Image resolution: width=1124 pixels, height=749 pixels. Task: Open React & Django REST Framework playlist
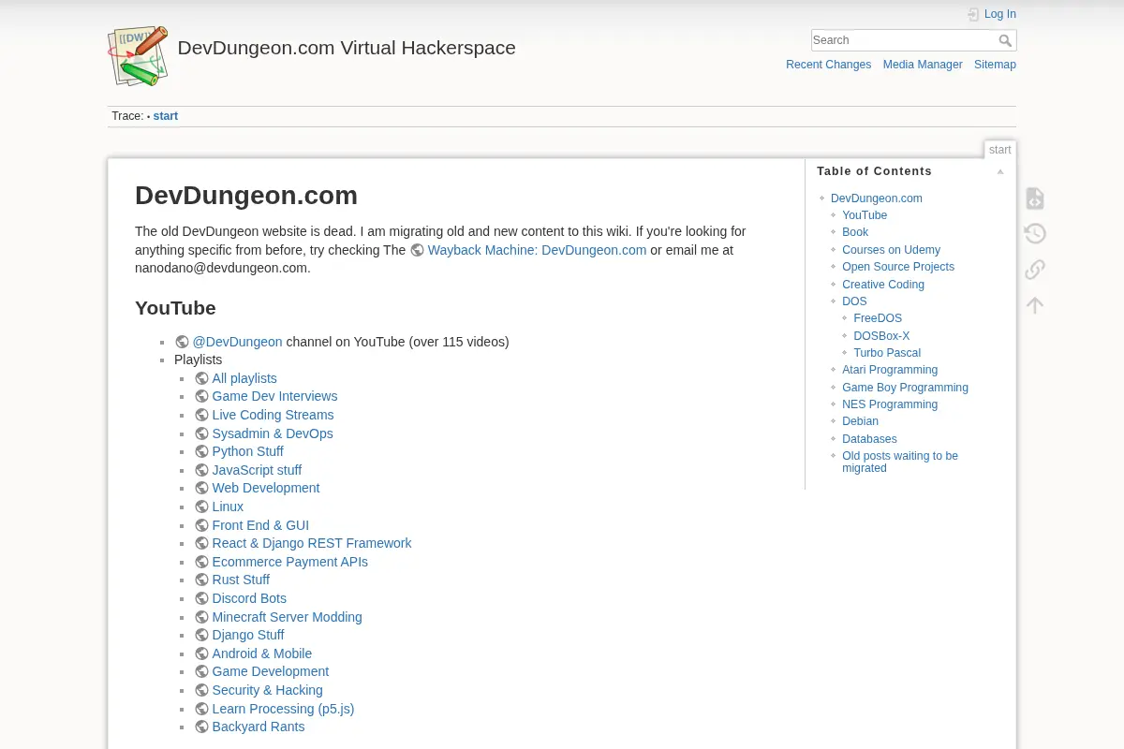tap(312, 543)
